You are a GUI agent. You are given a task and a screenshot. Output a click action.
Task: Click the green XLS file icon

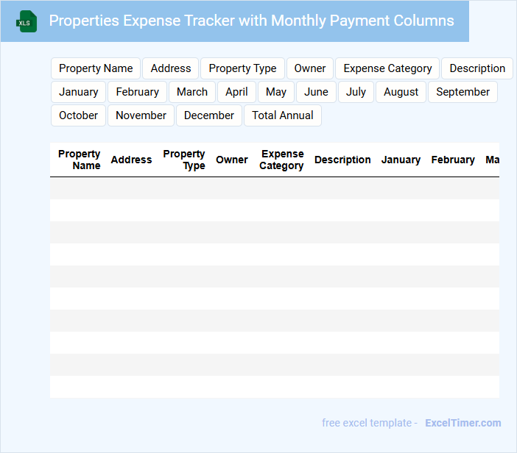coord(27,21)
